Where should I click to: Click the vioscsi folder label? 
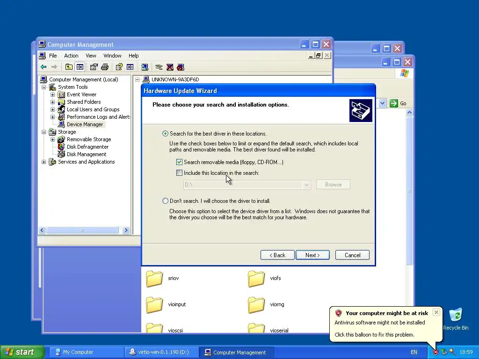coord(175,330)
